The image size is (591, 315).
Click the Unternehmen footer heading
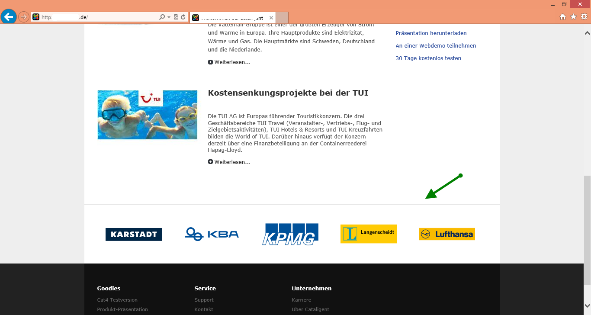pyautogui.click(x=312, y=288)
